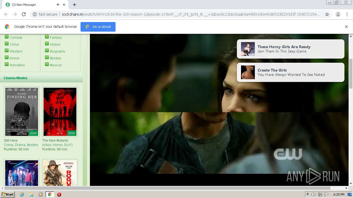Click the Western genre list icon
The image size is (353, 198).
[7, 51]
